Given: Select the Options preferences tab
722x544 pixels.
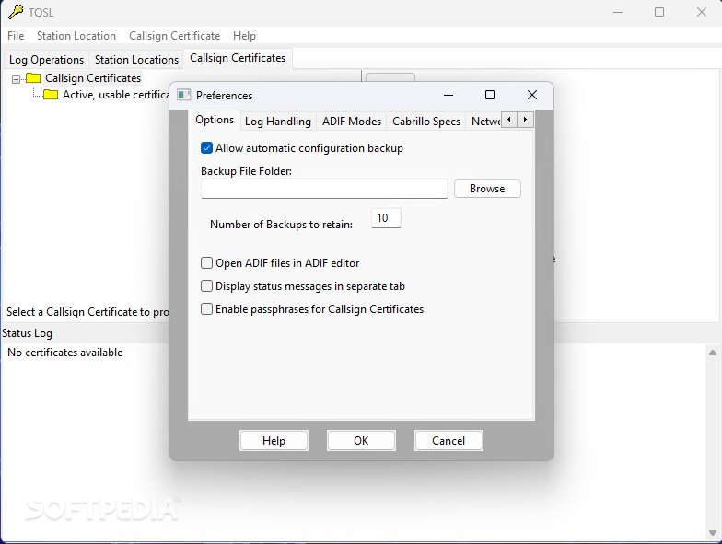Looking at the screenshot, I should pyautogui.click(x=215, y=120).
